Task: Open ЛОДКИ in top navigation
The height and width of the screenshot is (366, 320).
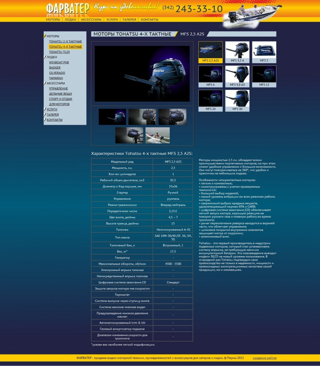Action: click(70, 20)
